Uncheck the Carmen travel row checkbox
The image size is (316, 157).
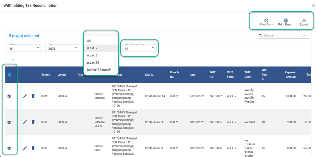click(9, 148)
